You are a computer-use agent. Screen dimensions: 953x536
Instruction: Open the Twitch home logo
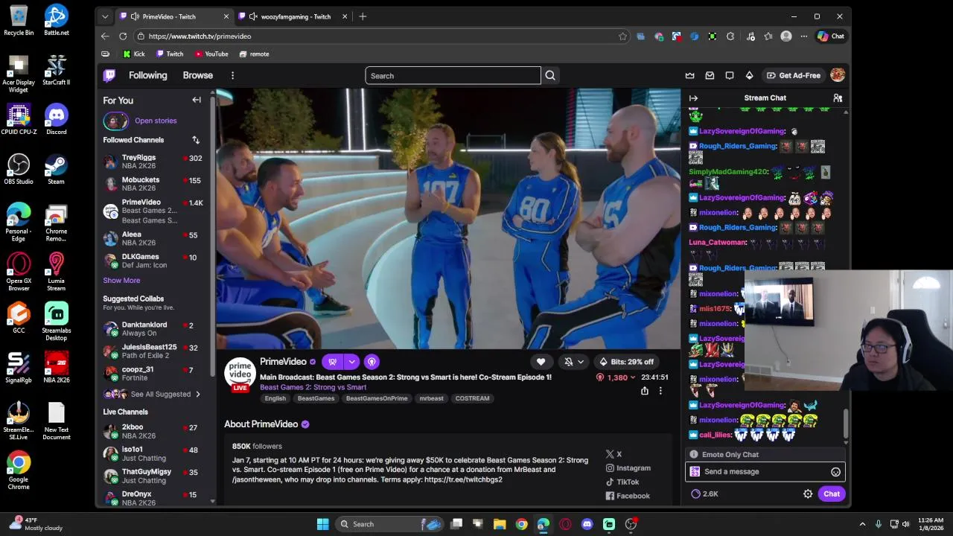[109, 75]
